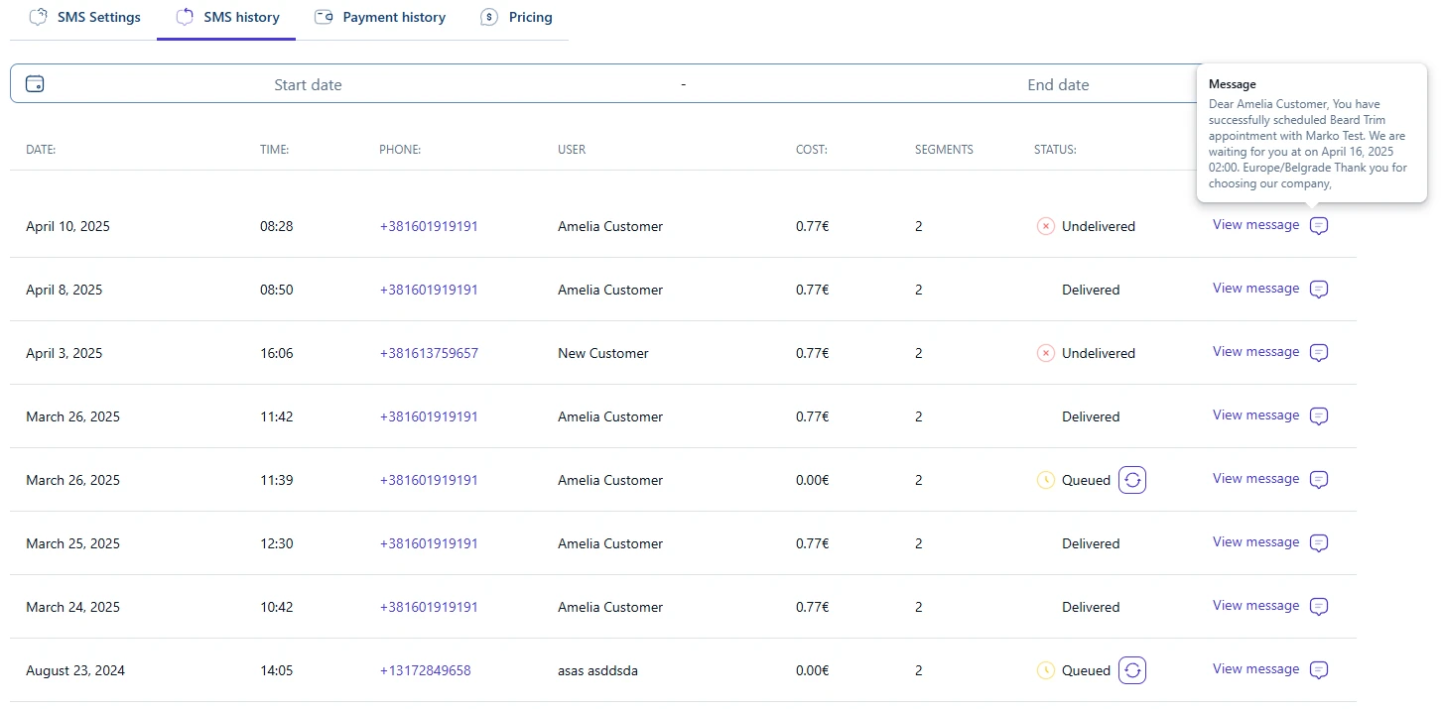1442x709 pixels.
Task: Click refresh icon for August 23, 2024 message
Action: tap(1132, 670)
